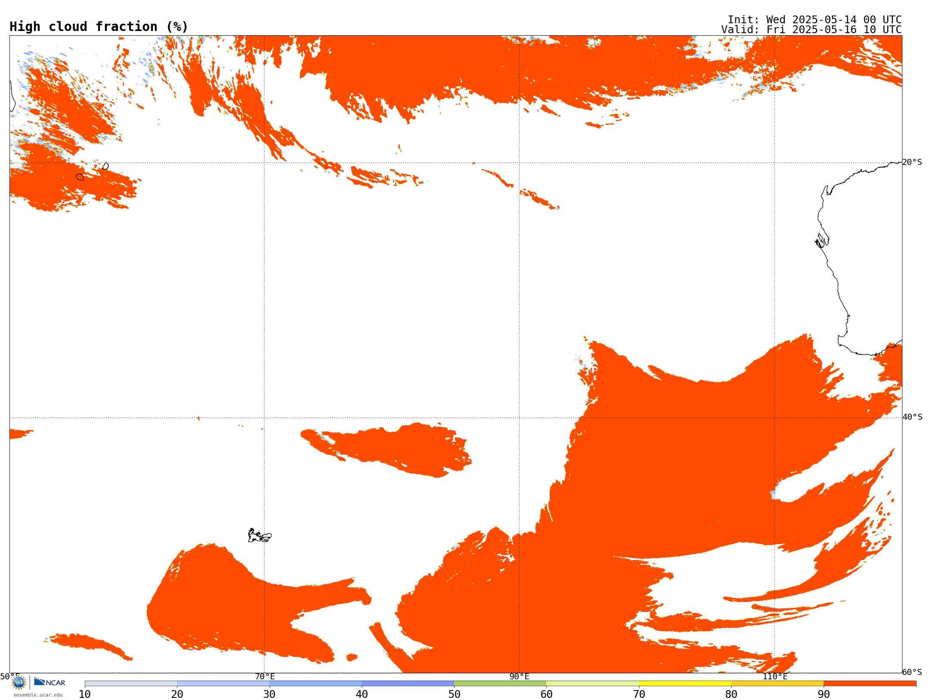
Task: Click the 30-40 blue colorbar segment
Action: pyautogui.click(x=316, y=684)
